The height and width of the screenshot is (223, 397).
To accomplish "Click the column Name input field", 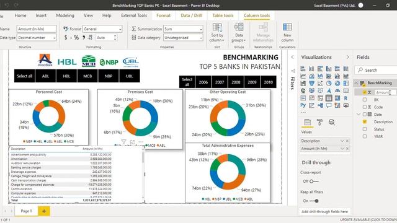I will [x=37, y=29].
